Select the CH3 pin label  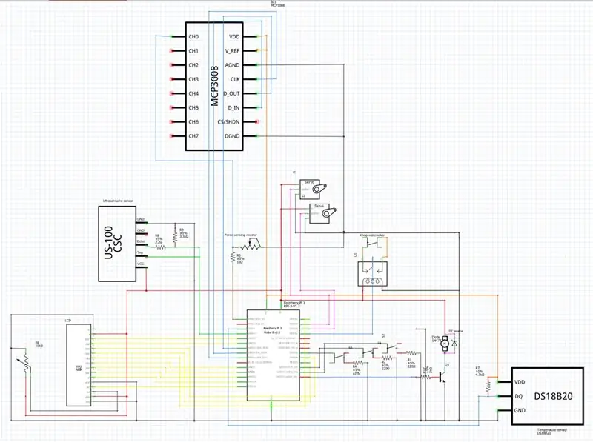coord(193,79)
